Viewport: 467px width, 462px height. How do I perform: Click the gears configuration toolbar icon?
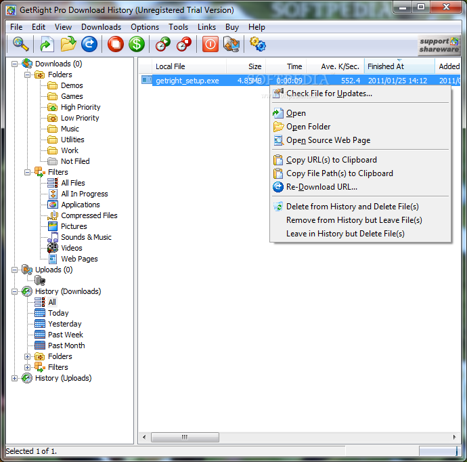pyautogui.click(x=258, y=44)
